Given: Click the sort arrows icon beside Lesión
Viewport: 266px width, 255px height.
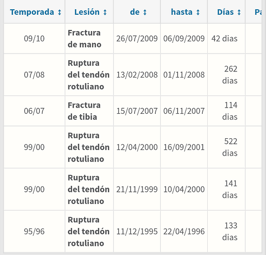Looking at the screenshot, I should click(105, 12).
